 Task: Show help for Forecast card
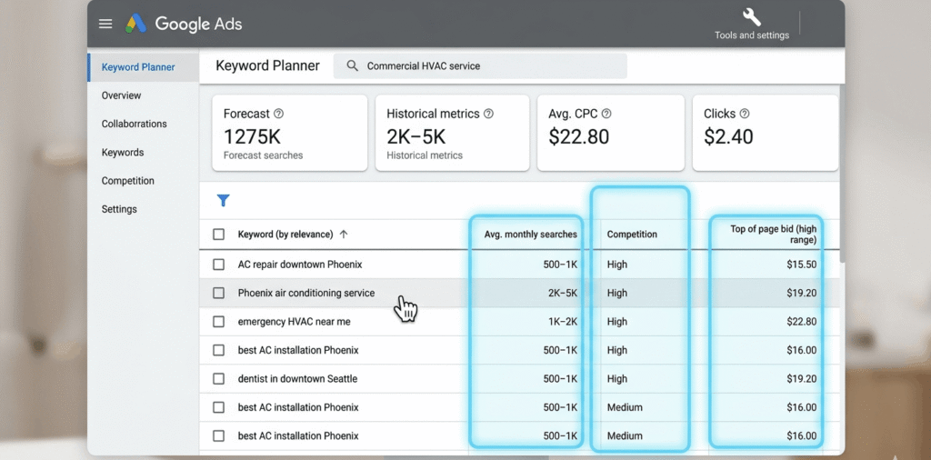[x=278, y=114]
